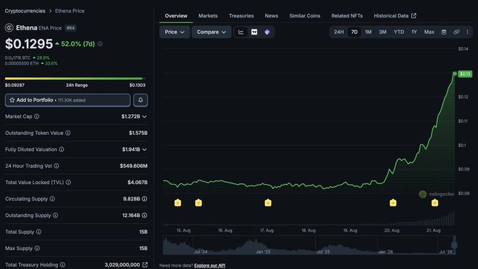Click the 24h Range progress bar
478x269 pixels.
click(75, 79)
